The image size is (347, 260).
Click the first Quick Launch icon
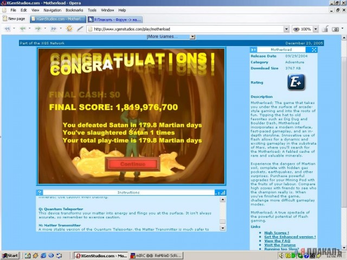(x=28, y=256)
